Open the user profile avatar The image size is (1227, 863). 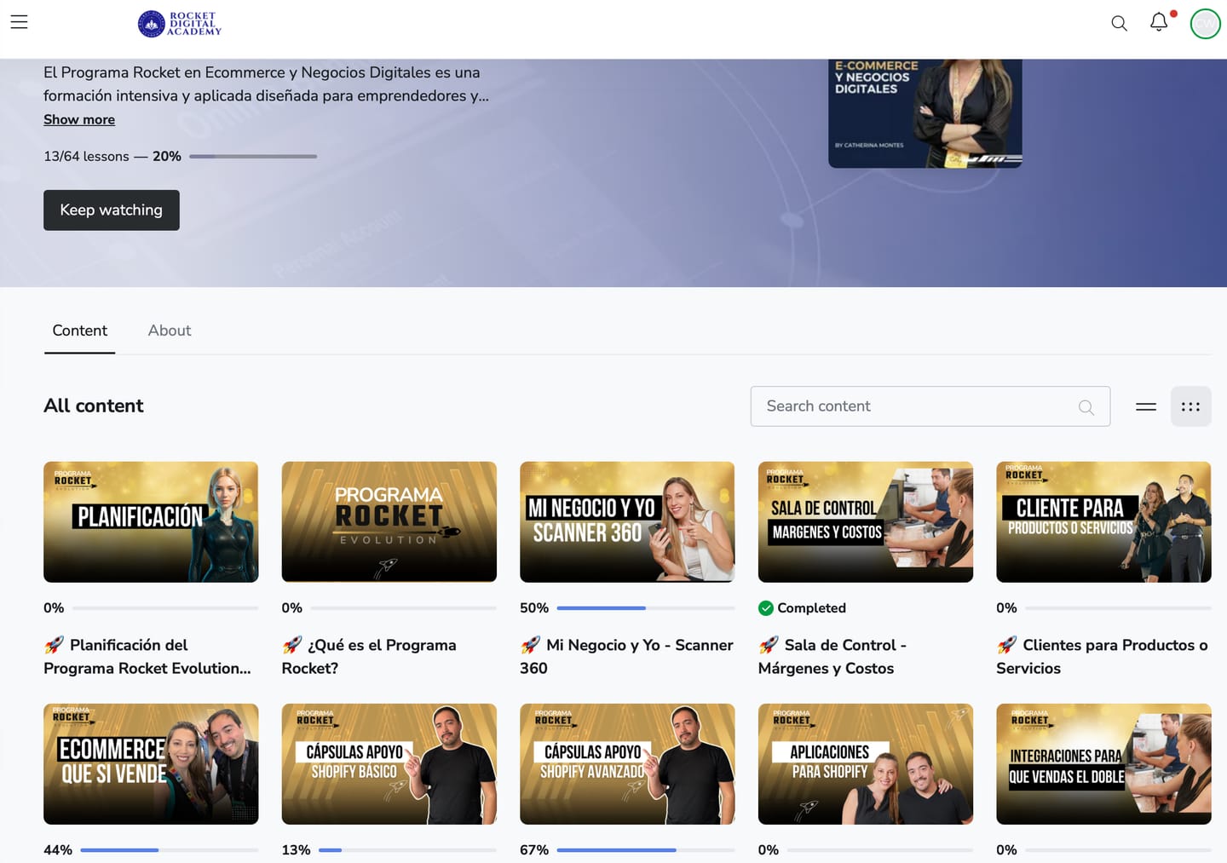tap(1206, 24)
